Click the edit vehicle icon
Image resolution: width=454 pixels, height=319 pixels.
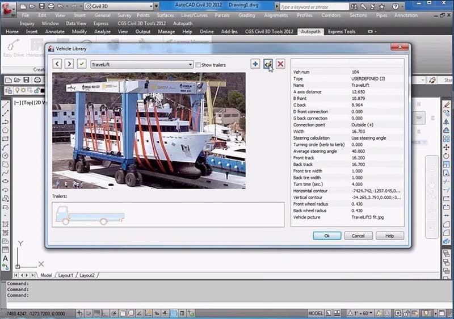(268, 64)
